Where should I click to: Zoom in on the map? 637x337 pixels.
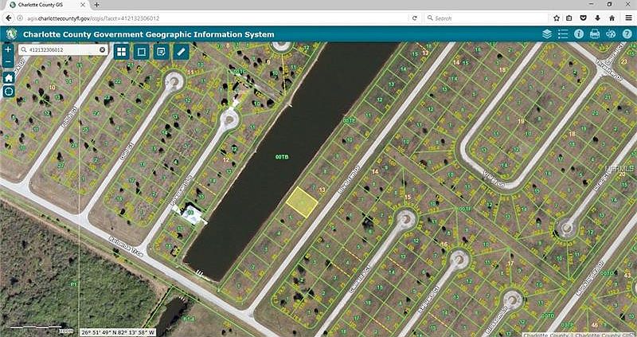[9, 49]
